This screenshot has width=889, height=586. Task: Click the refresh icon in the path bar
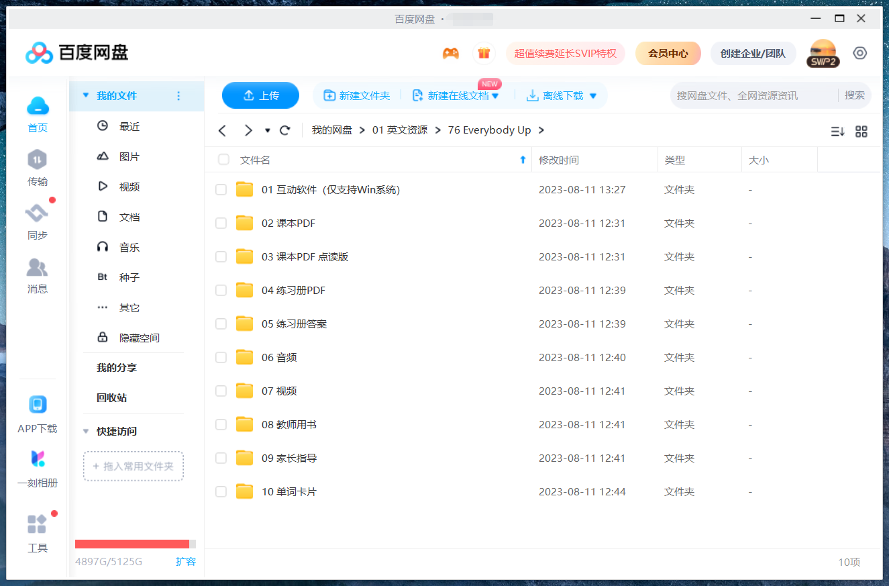284,130
